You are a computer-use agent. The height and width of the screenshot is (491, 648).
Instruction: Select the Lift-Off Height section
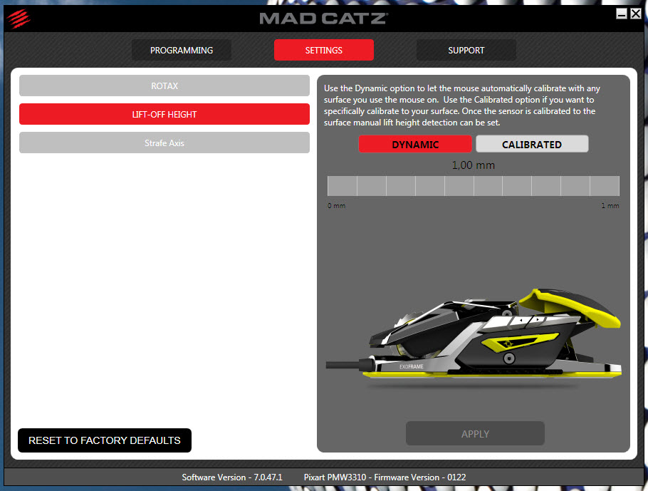pyautogui.click(x=164, y=114)
